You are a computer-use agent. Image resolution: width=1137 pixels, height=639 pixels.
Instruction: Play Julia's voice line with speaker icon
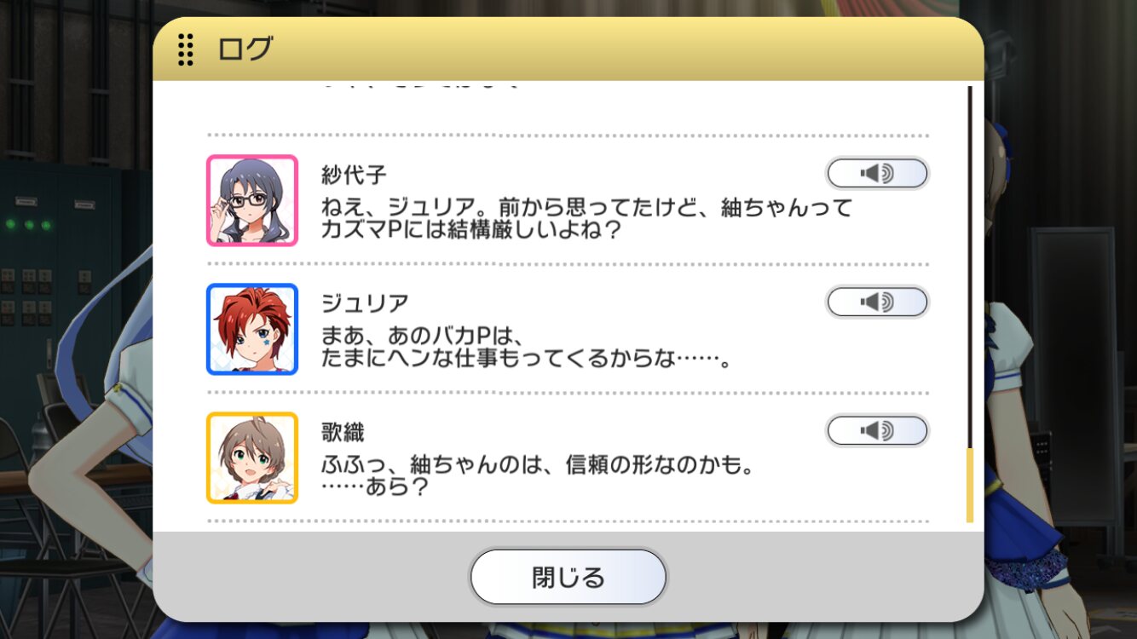click(x=877, y=302)
